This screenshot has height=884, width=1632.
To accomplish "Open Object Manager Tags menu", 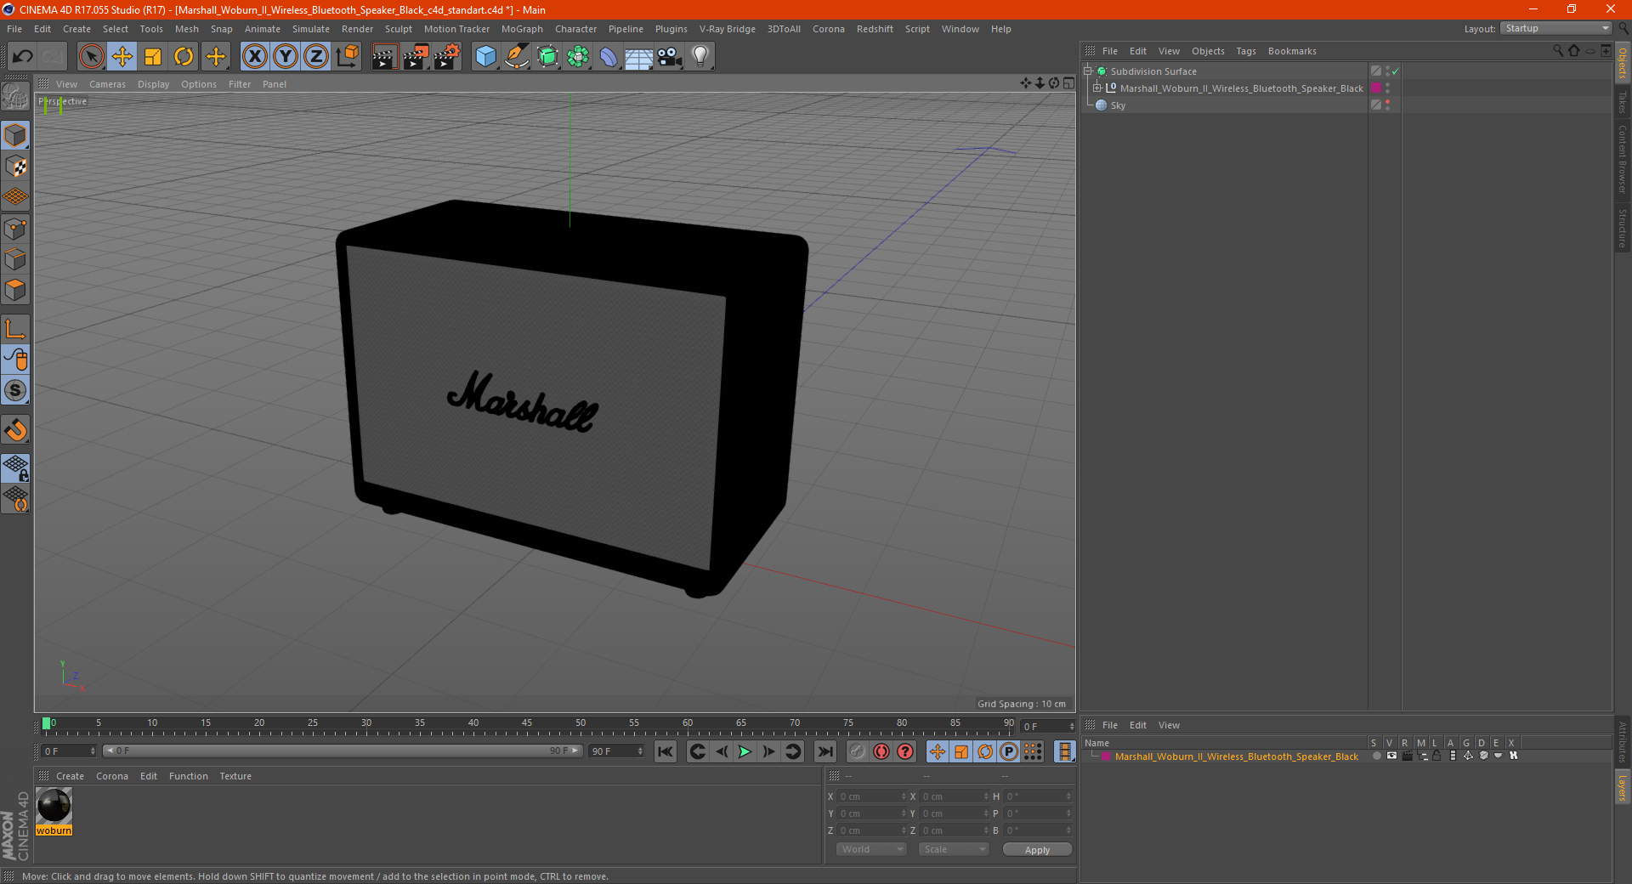I will pos(1245,51).
